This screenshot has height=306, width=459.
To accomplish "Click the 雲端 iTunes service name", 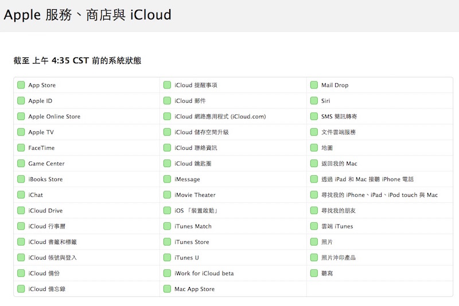I will [x=337, y=226].
